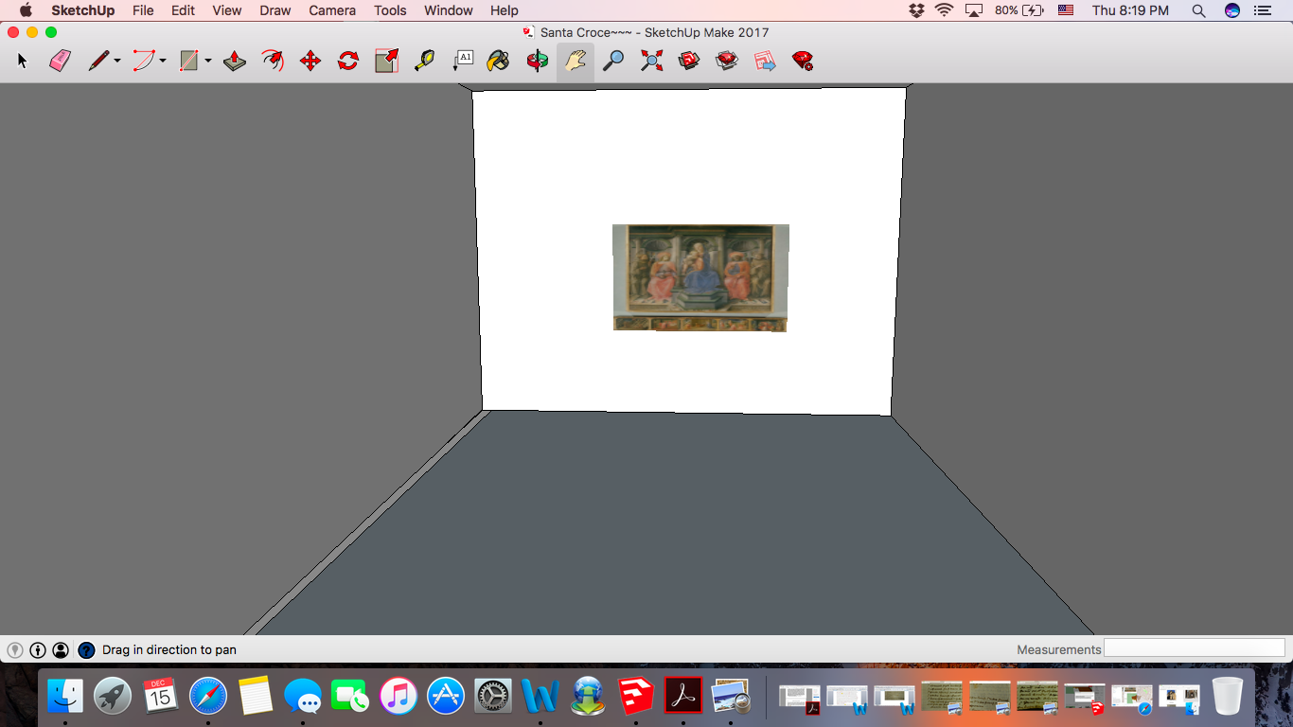Choose the pink Eraser tool
This screenshot has width=1293, height=727.
pos(60,62)
